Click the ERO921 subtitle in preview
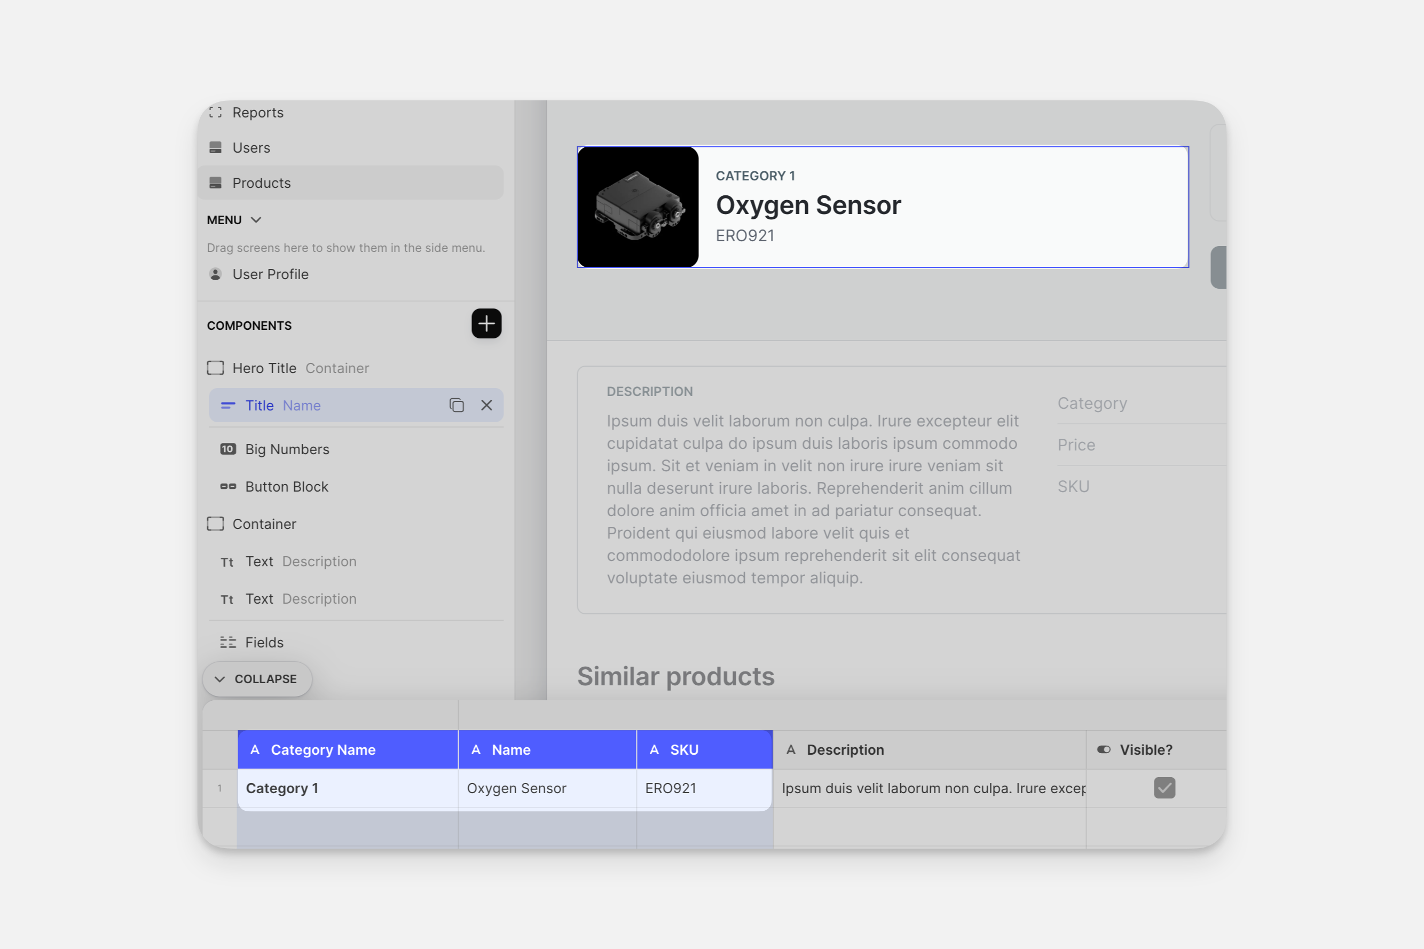The image size is (1424, 949). 745,235
